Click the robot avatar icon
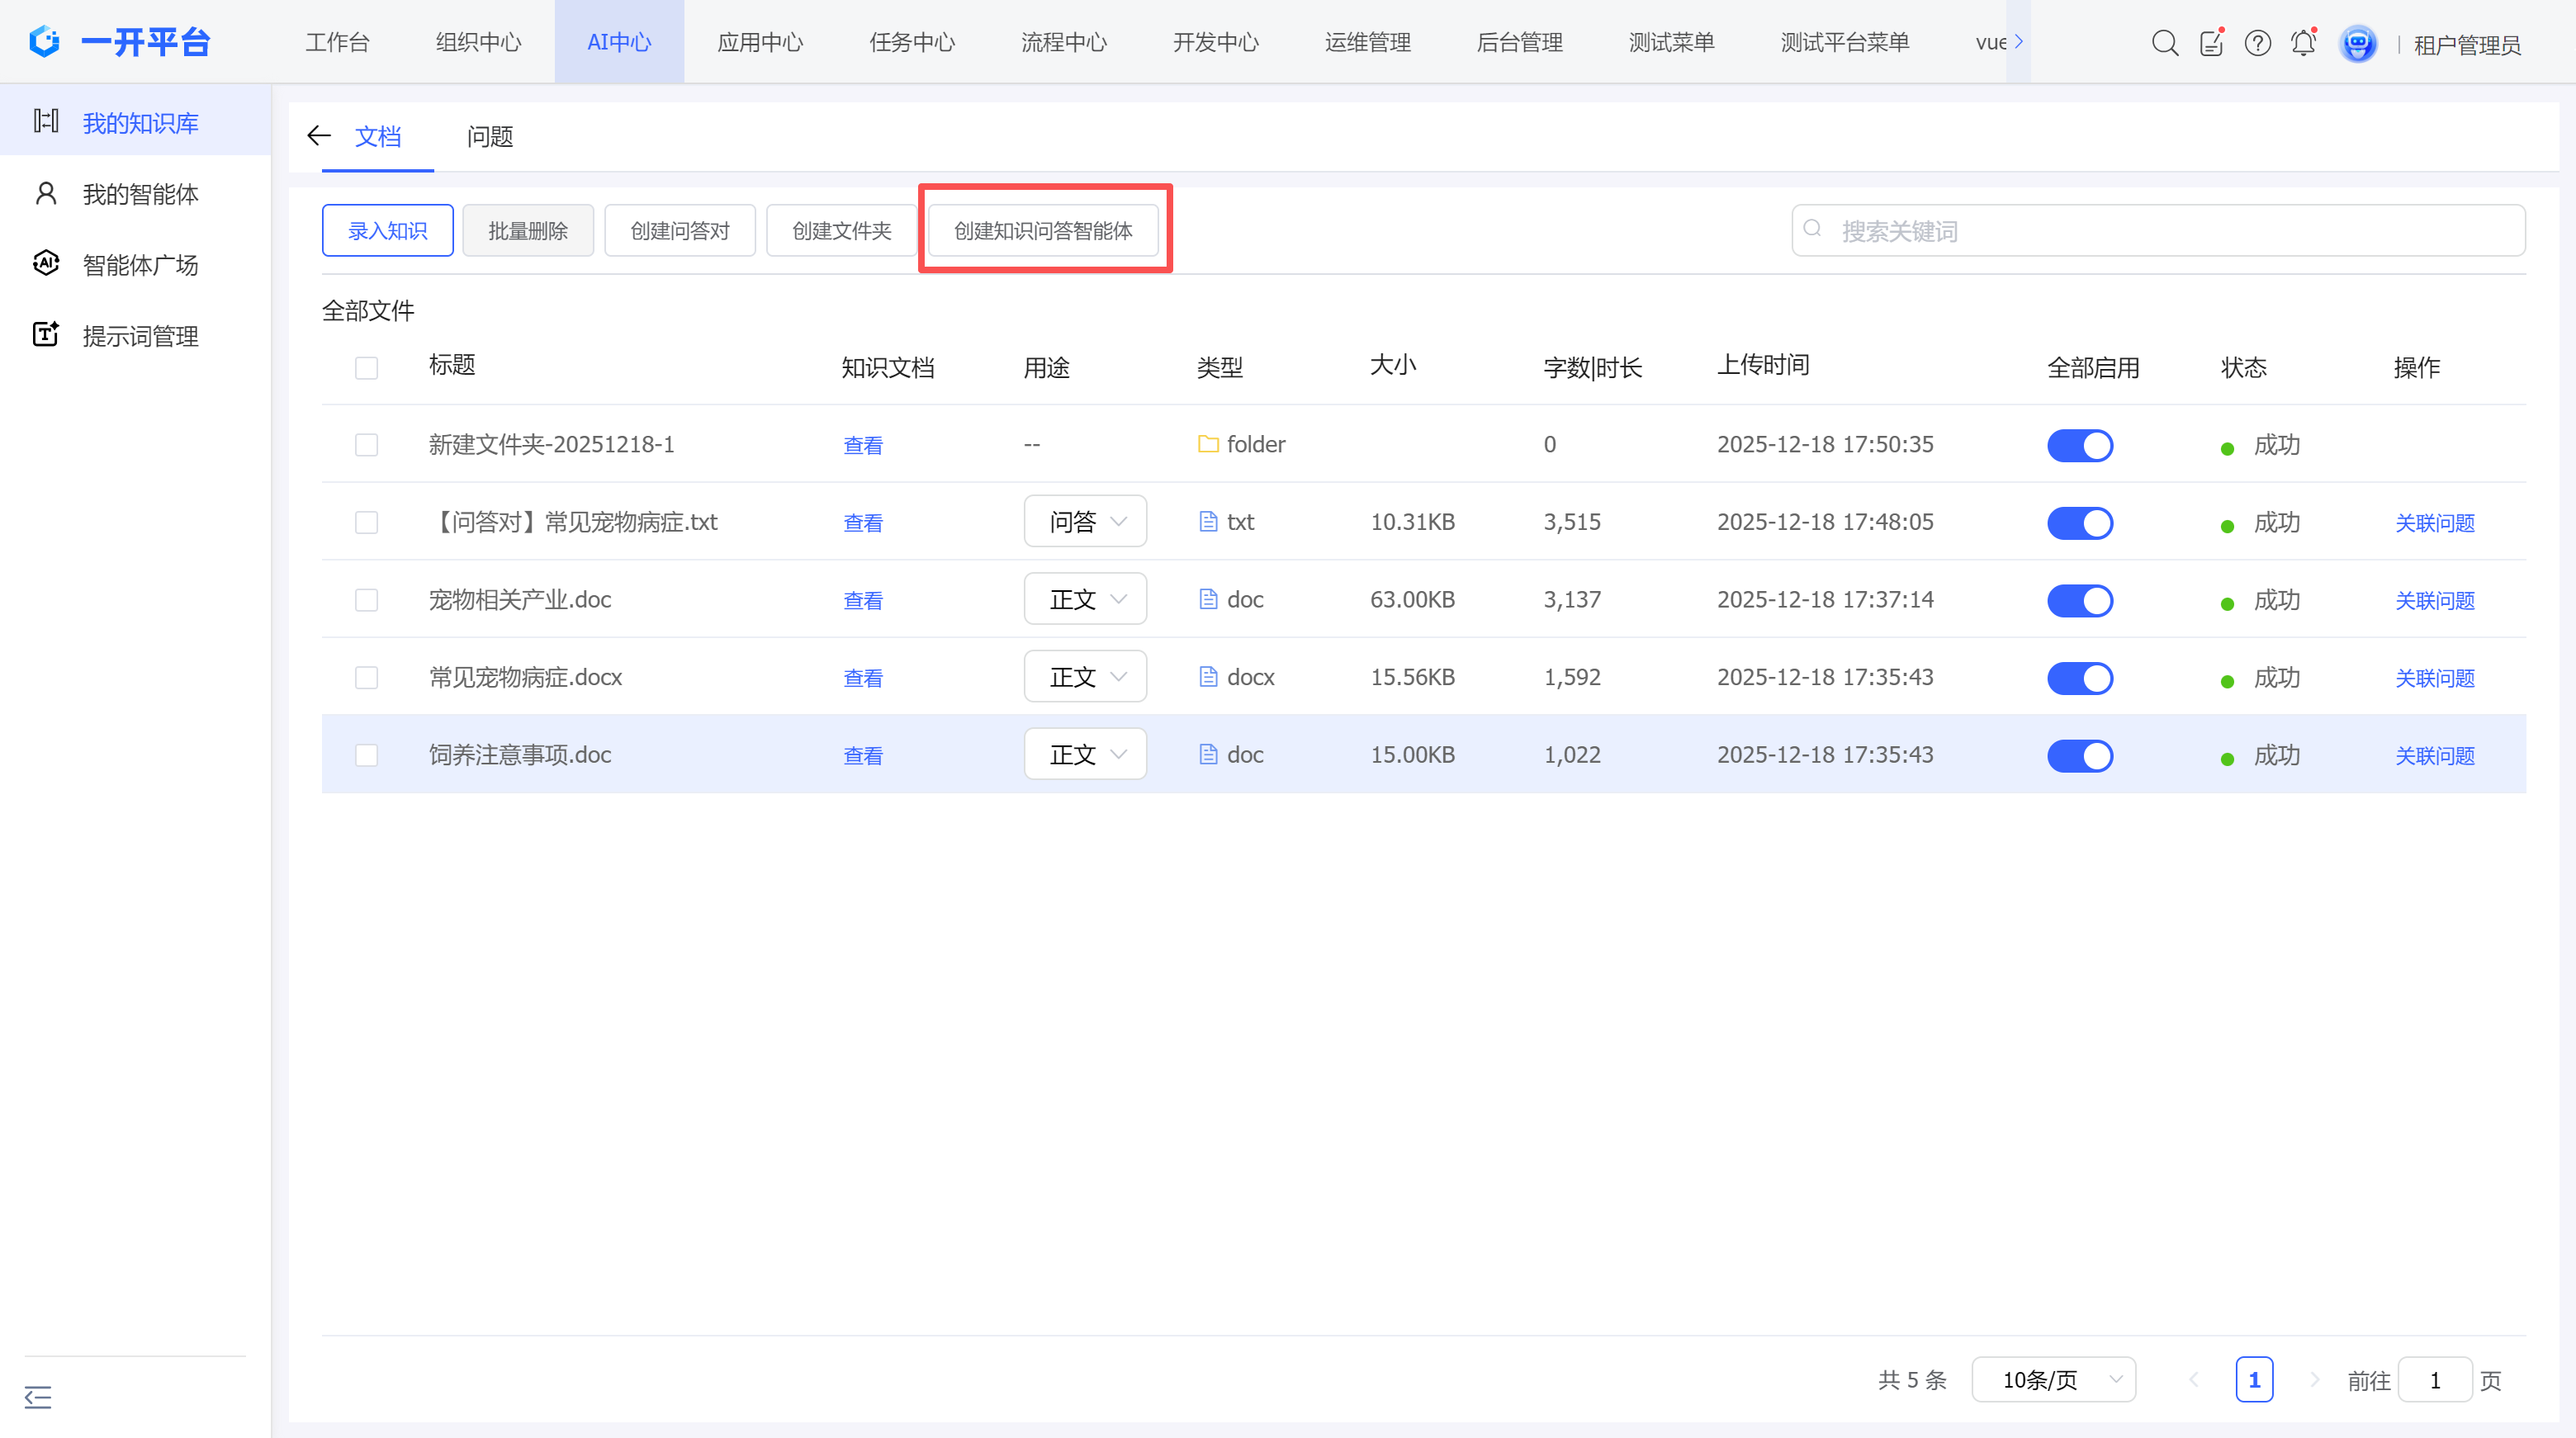2576x1438 pixels. (2357, 43)
